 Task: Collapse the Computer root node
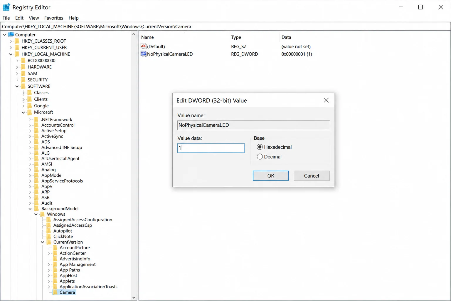pos(4,35)
